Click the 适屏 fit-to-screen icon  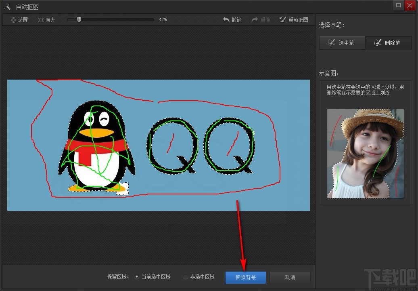click(13, 20)
